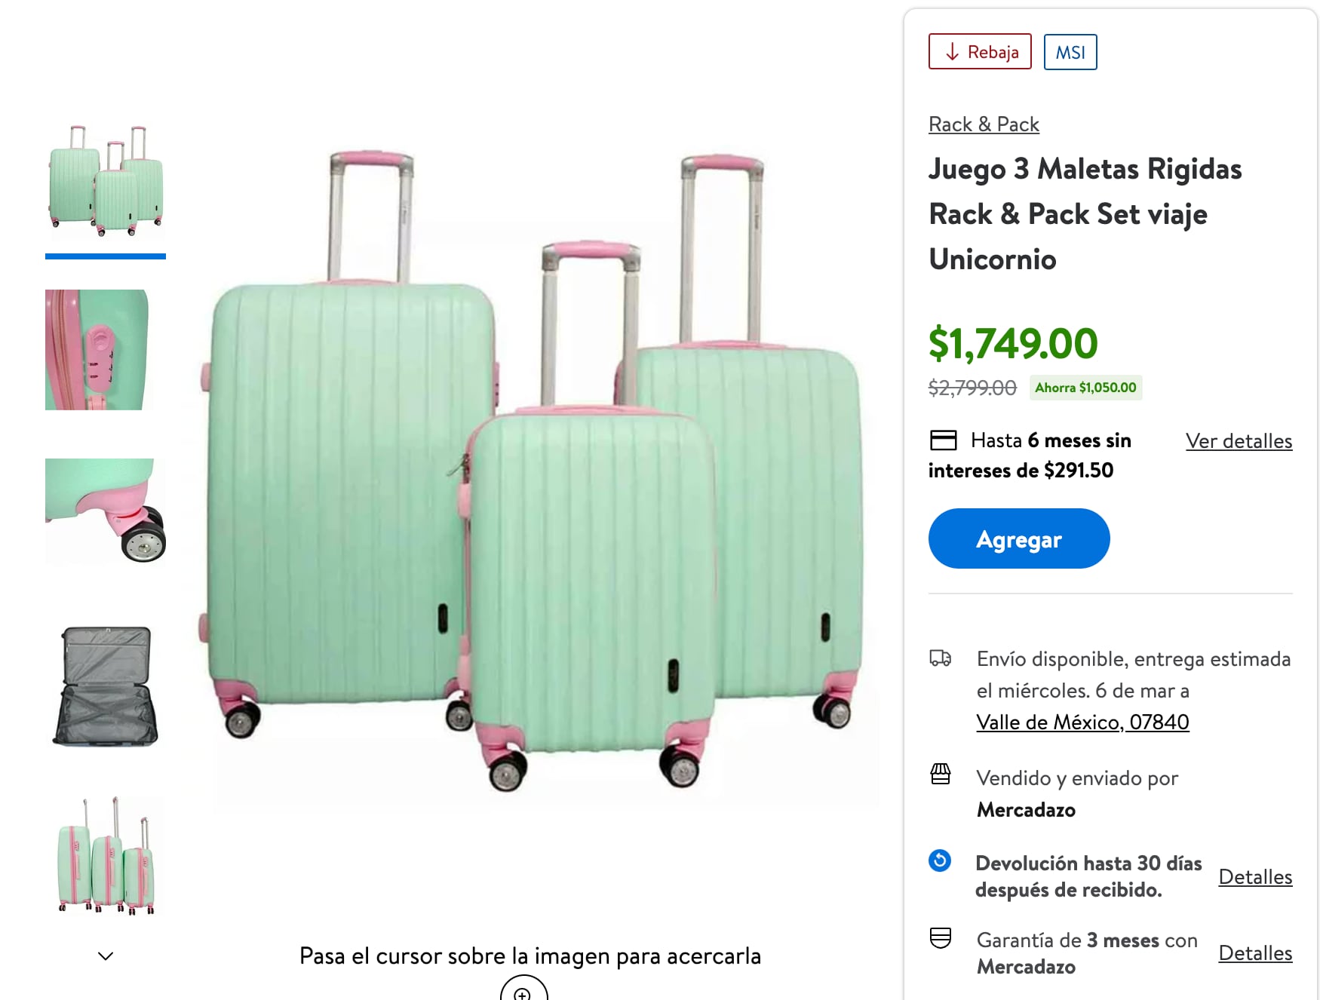1320x1000 pixels.
Task: View Detalles of the return policy
Action: [1255, 876]
